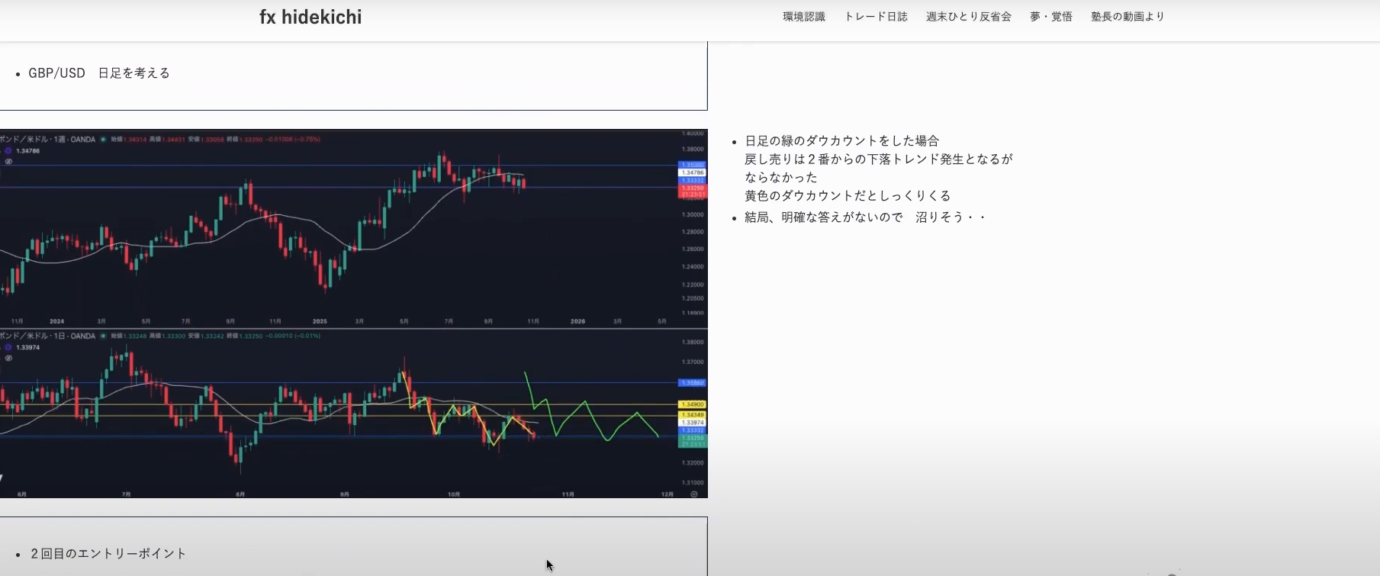
Task: Select the 夢・覚悟 menu item
Action: pos(1050,17)
